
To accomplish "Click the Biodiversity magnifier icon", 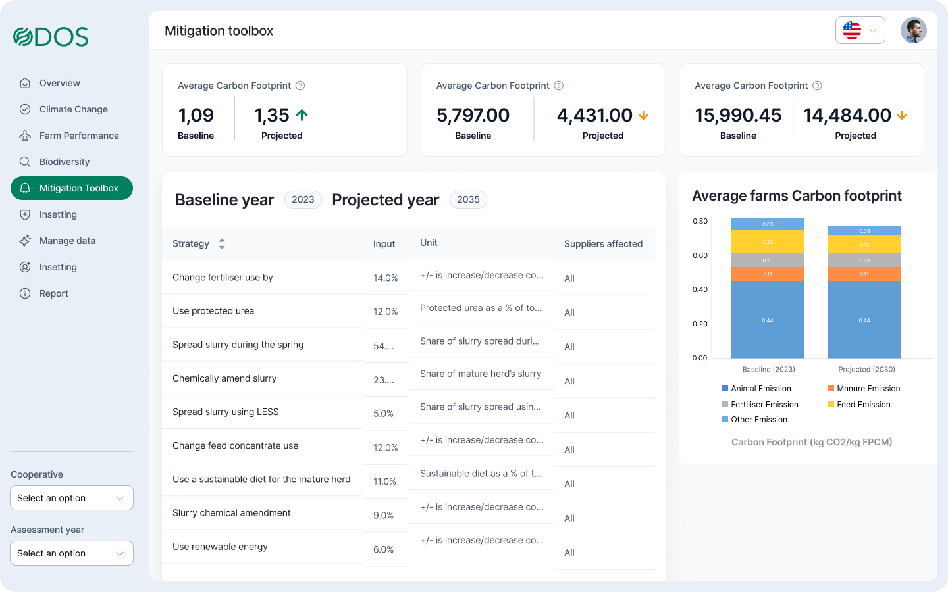I will coord(25,162).
